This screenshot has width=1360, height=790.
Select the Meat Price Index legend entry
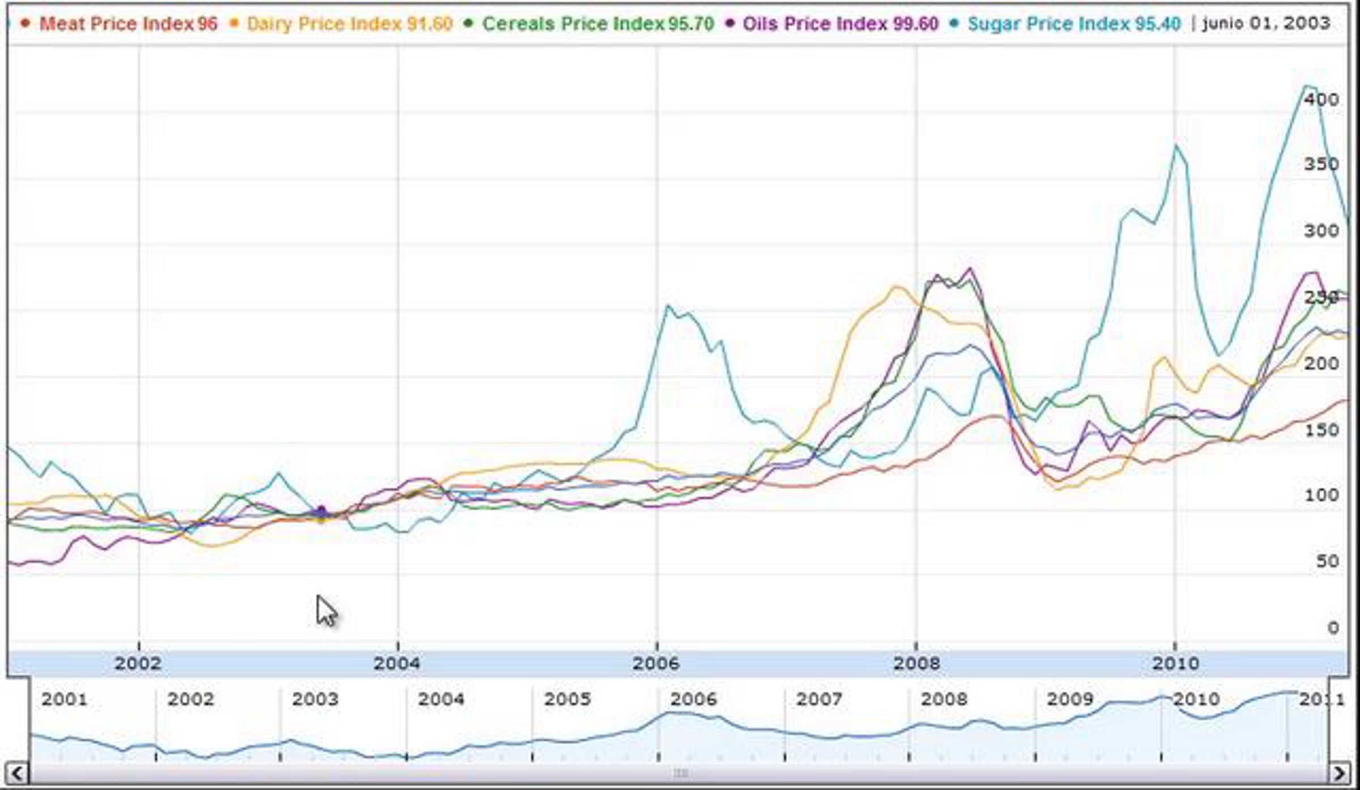pyautogui.click(x=128, y=24)
